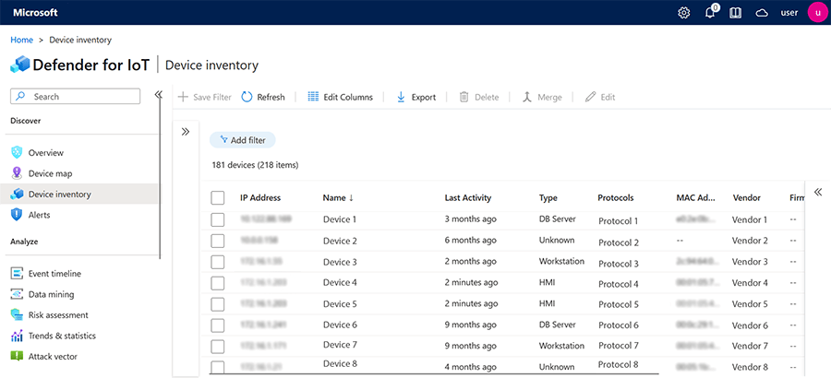Check the box for Device 2

coord(218,241)
